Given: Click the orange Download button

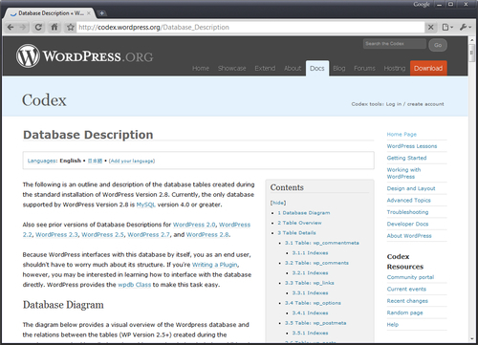Looking at the screenshot, I should [428, 68].
